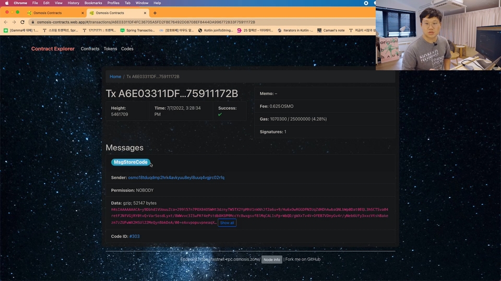Click the Tx A6E03311DF...75911172B heading
The image size is (501, 281).
(x=172, y=94)
